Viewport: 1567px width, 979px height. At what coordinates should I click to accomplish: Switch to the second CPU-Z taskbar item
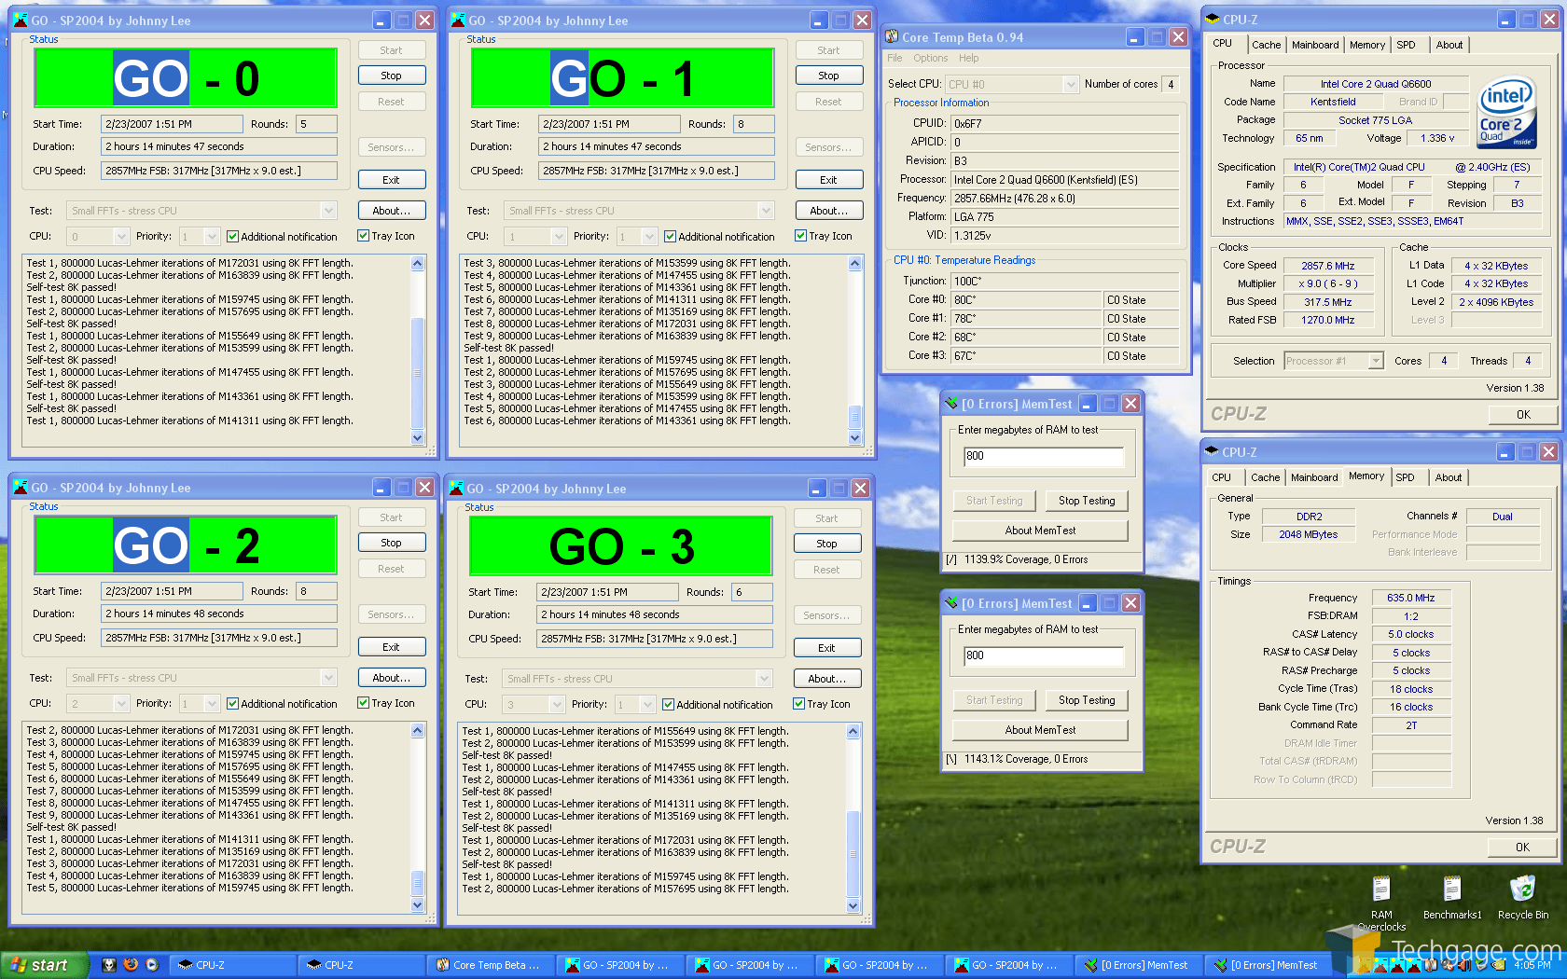tap(362, 965)
